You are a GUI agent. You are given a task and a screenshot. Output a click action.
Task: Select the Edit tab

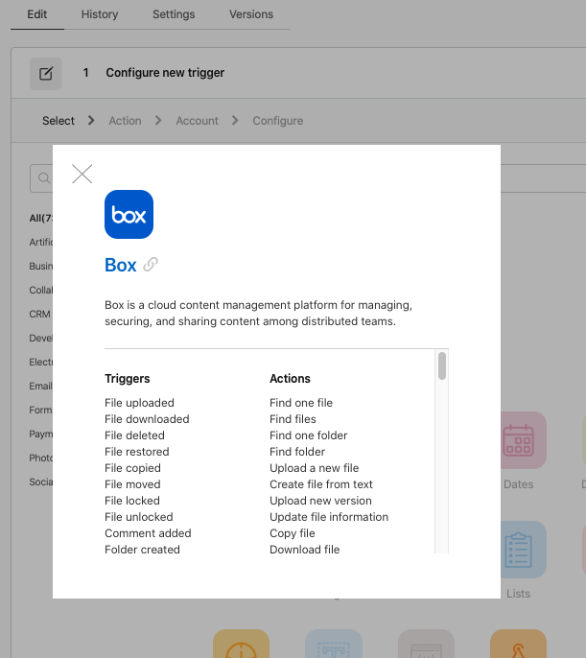click(x=37, y=14)
